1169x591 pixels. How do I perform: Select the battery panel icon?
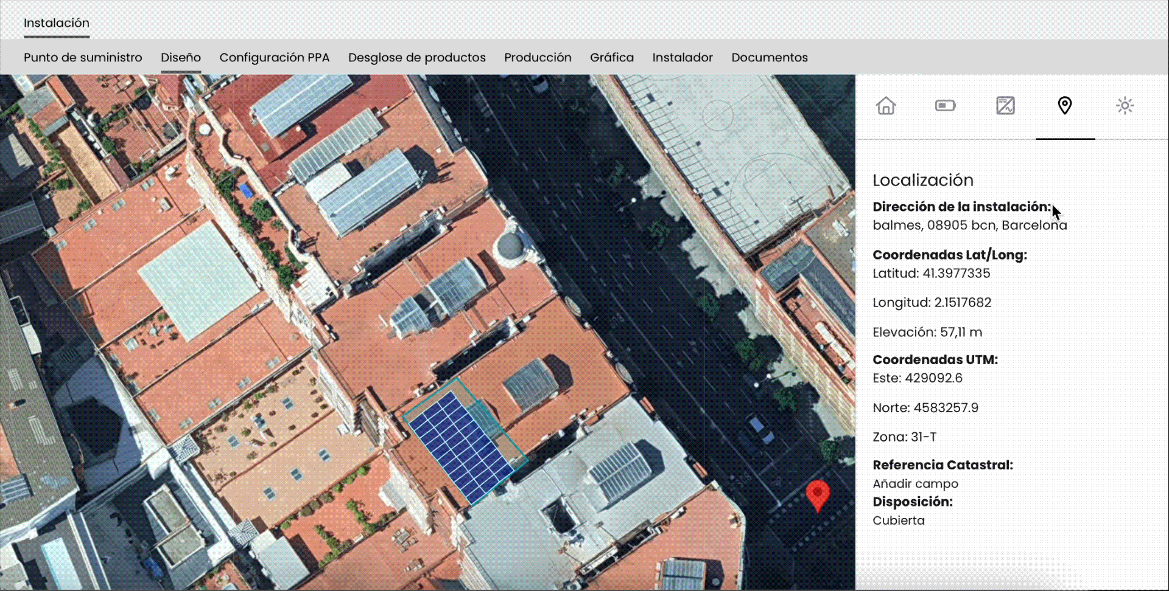(x=945, y=106)
